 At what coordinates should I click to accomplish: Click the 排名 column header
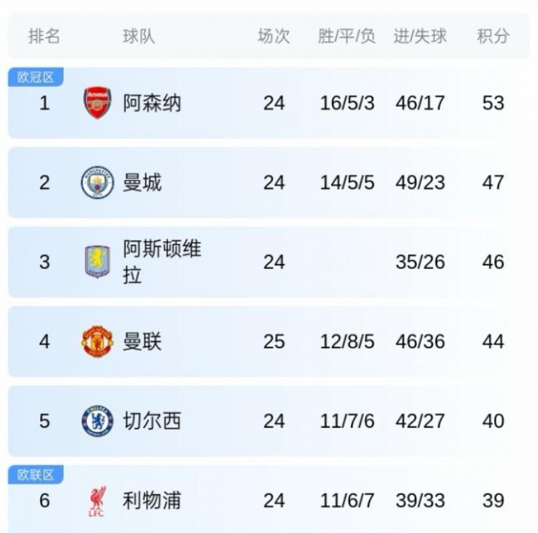45,36
